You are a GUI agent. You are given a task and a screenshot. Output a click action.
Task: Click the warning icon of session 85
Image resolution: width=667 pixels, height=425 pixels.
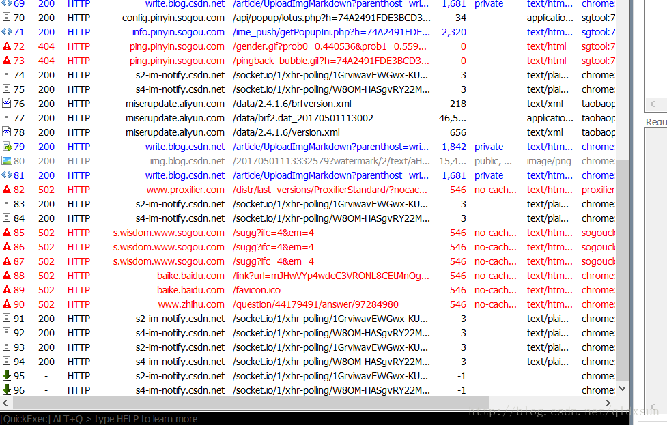pos(6,232)
